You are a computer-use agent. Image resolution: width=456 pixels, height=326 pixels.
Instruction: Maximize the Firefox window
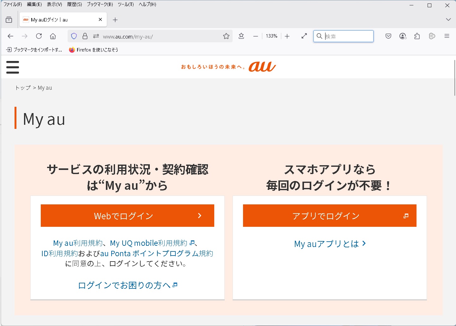[x=429, y=5]
